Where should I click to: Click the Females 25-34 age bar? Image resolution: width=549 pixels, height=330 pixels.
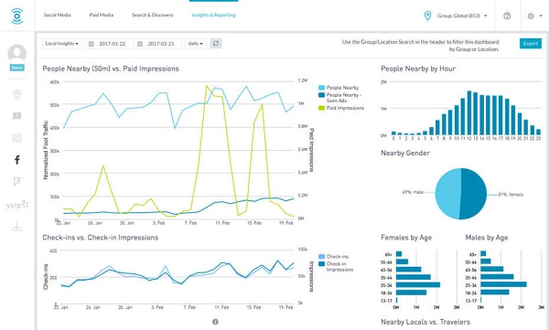coord(418,285)
